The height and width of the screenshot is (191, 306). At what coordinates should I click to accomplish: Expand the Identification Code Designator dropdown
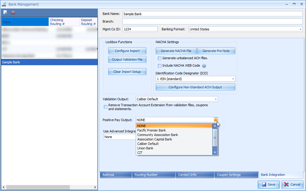(x=233, y=79)
